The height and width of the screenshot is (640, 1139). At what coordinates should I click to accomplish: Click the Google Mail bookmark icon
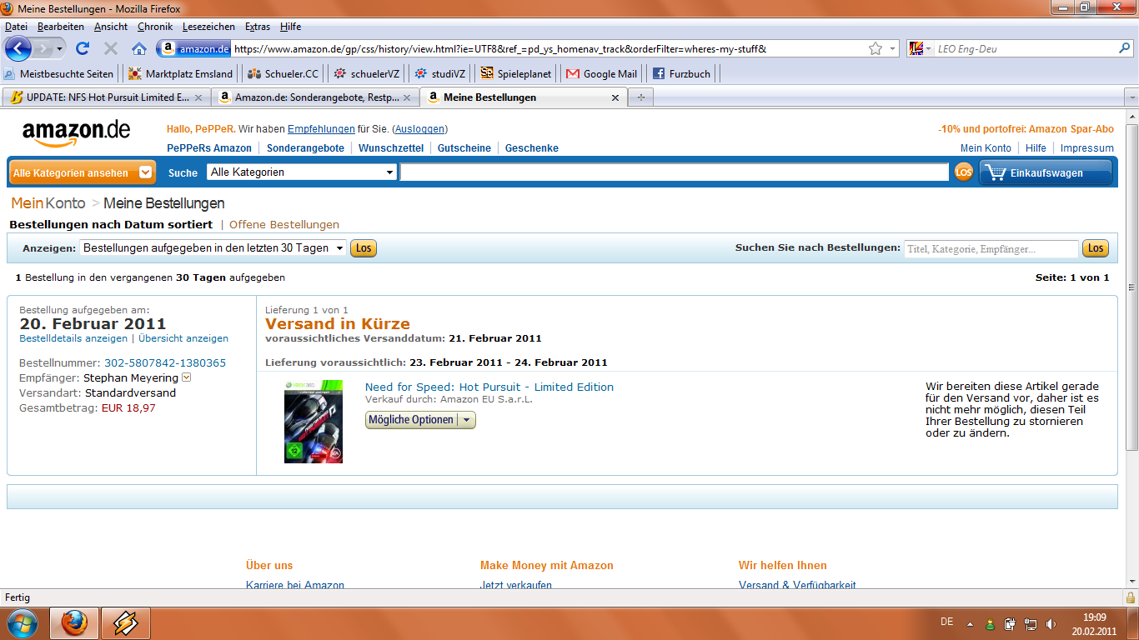(x=573, y=73)
